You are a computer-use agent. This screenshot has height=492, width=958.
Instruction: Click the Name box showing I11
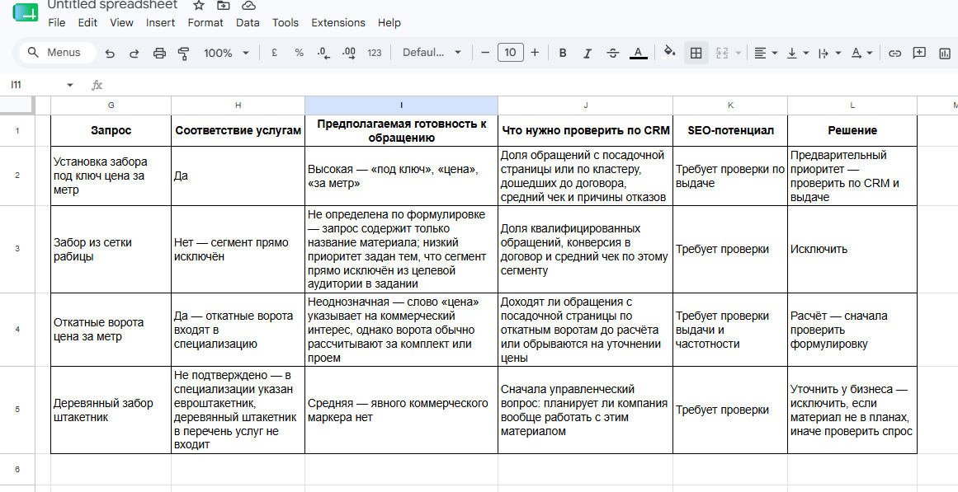tap(41, 85)
